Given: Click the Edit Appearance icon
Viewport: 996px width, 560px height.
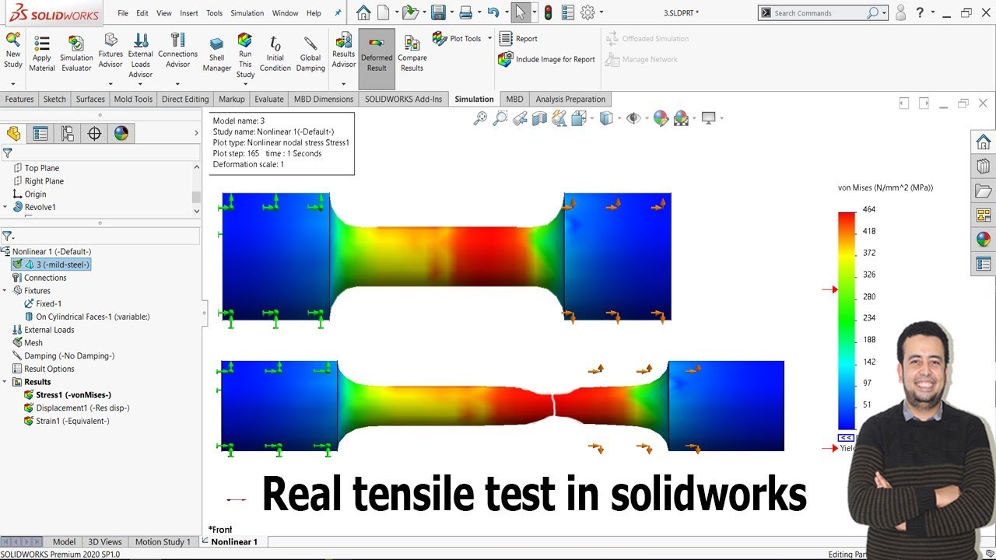Looking at the screenshot, I should click(661, 118).
